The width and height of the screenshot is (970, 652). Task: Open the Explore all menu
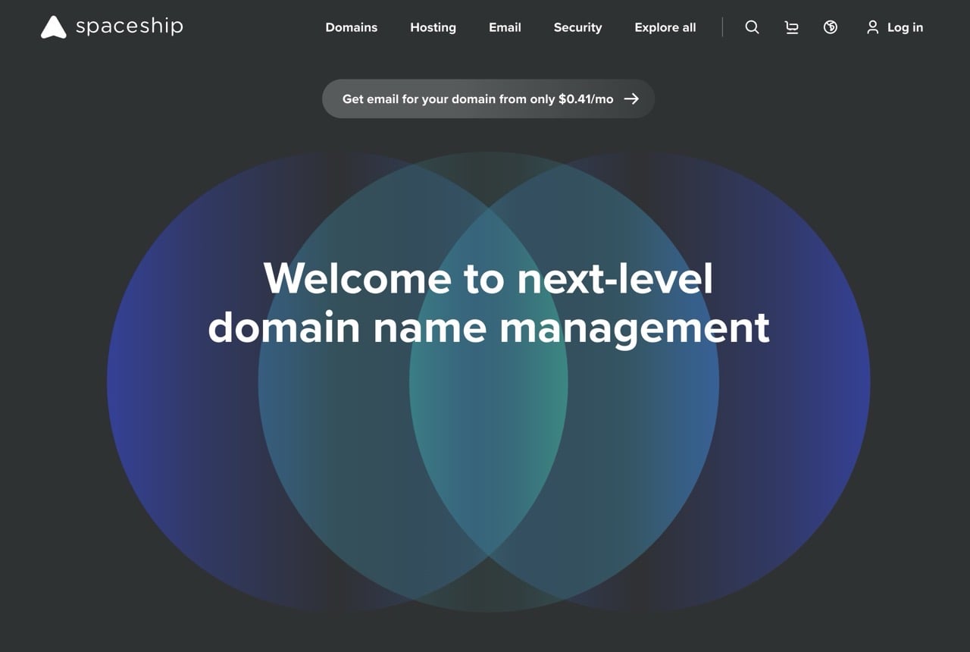coord(665,27)
